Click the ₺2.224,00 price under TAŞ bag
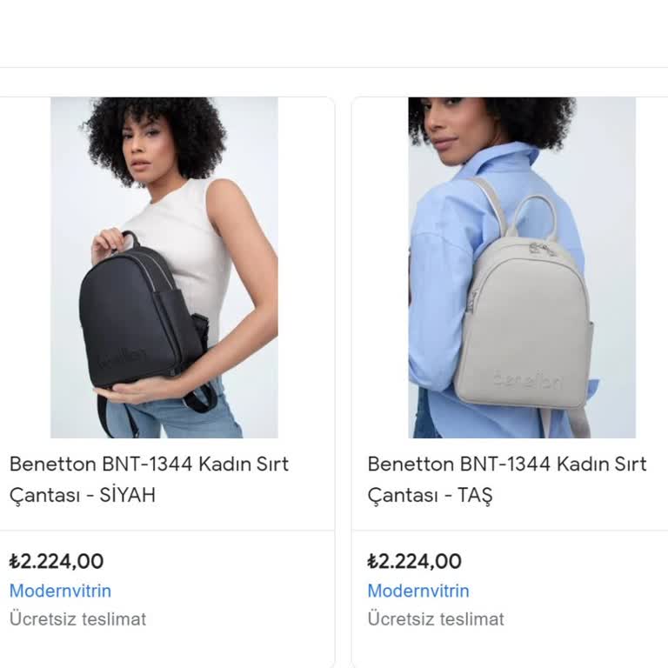Viewport: 668px width, 668px height. click(x=414, y=561)
